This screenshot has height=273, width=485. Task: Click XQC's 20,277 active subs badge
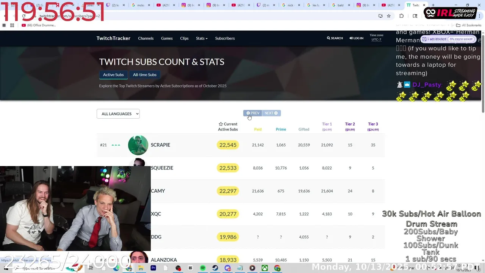228,214
